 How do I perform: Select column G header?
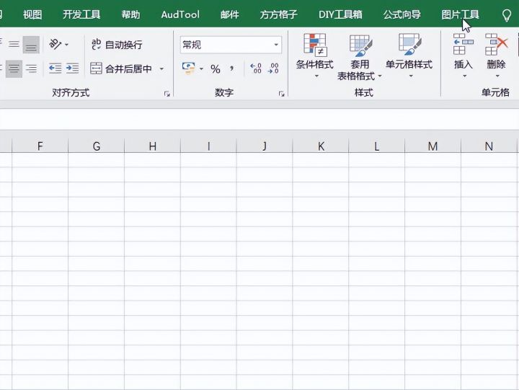coord(97,146)
